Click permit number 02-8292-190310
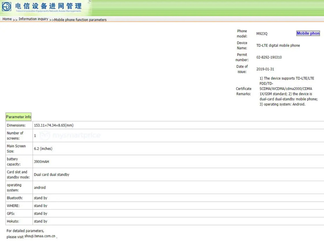Screen dimensions: 324x241 click(269, 57)
